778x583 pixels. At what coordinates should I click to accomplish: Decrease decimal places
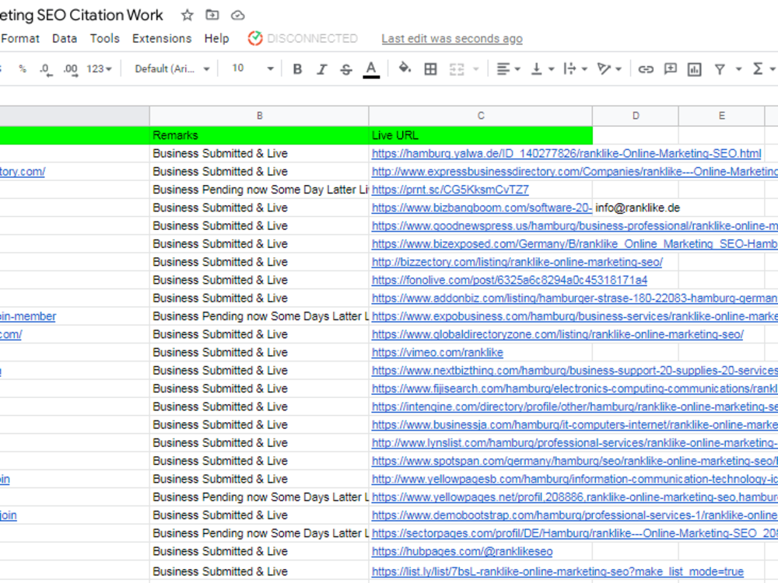pos(45,69)
